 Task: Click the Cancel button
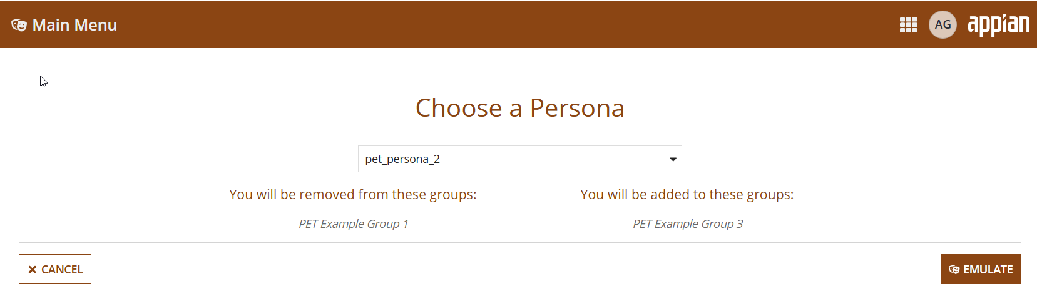coord(55,269)
